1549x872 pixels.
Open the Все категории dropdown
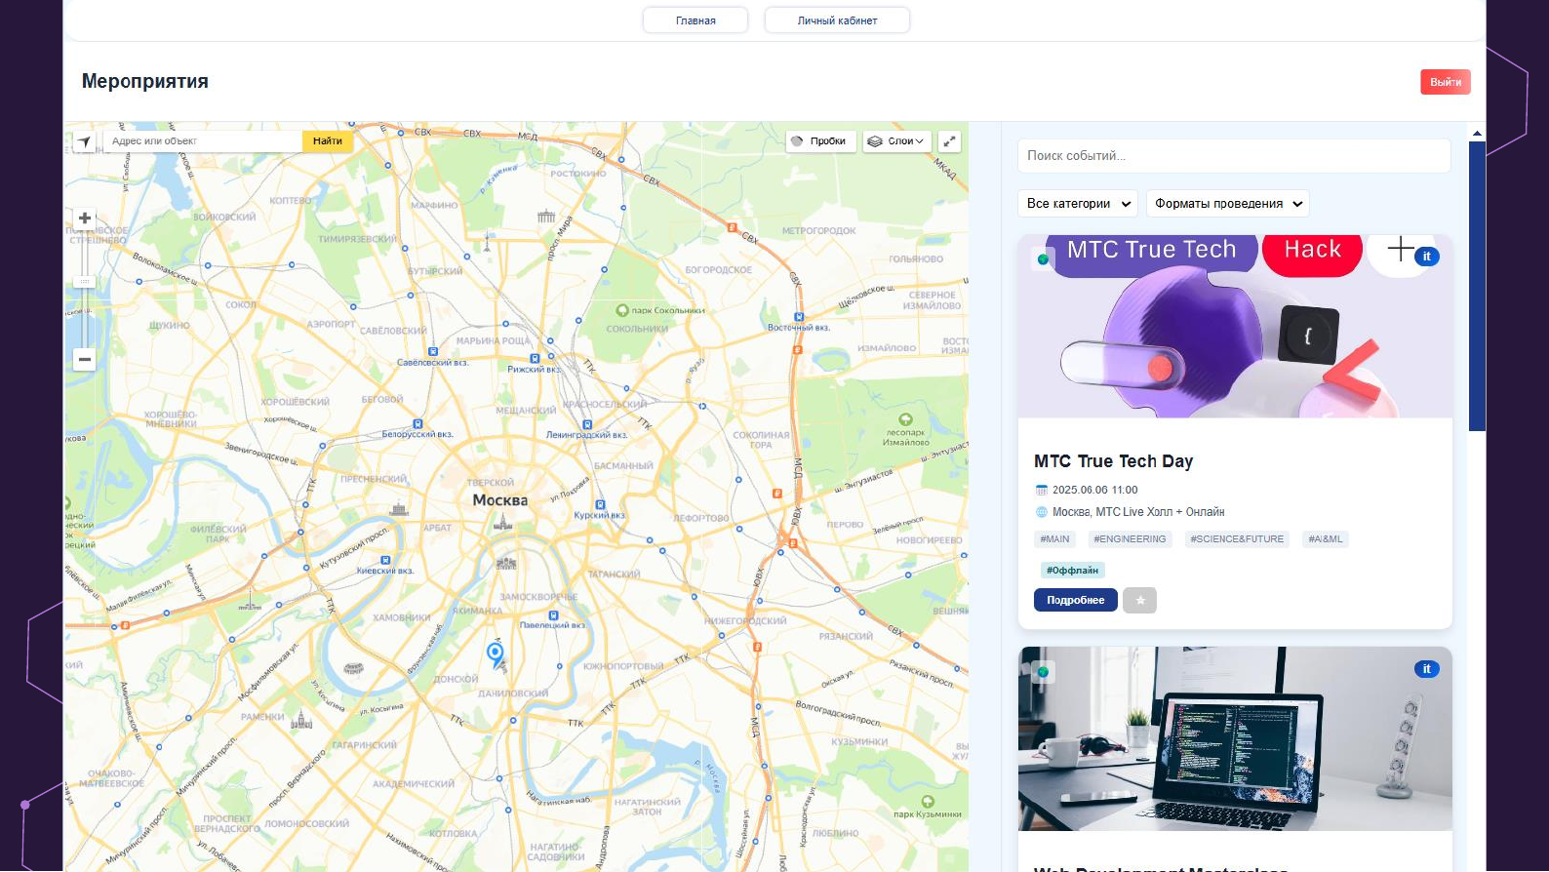click(x=1078, y=204)
